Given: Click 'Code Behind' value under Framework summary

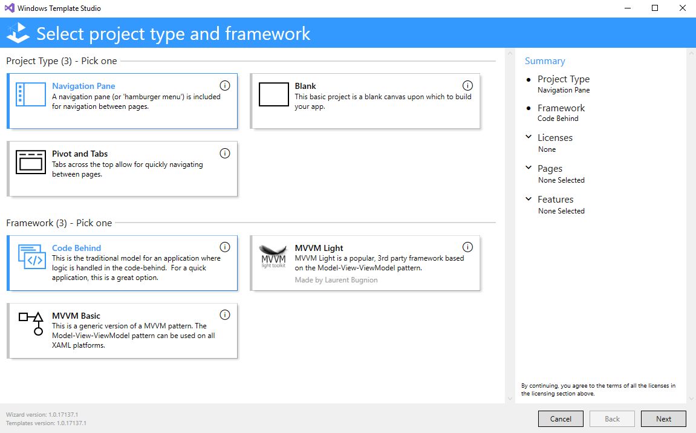Looking at the screenshot, I should tap(558, 119).
